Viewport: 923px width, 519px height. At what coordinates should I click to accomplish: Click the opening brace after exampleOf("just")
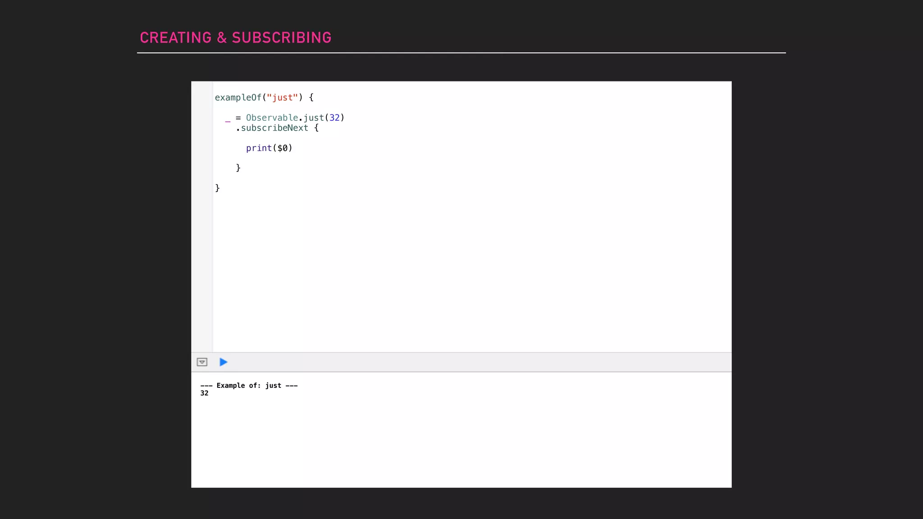pyautogui.click(x=311, y=98)
